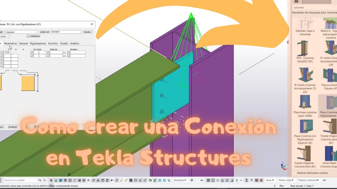Select Tirante Diagonal - Columna Reid (81)
The height and width of the screenshot is (189, 337).
click(x=305, y=157)
